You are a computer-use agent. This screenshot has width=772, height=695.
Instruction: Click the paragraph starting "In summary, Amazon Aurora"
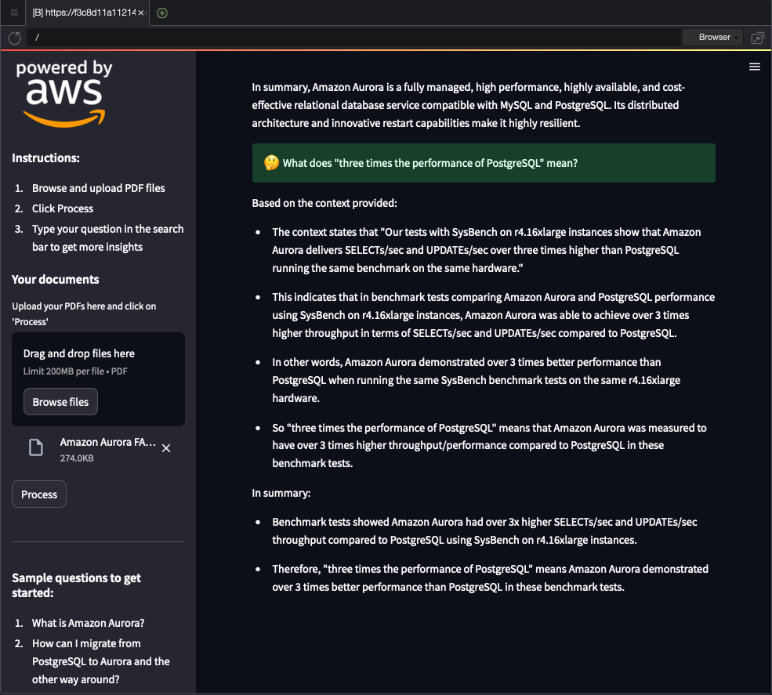468,105
